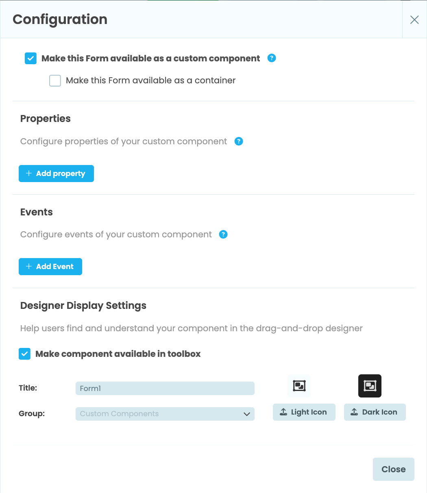Image resolution: width=427 pixels, height=493 pixels.
Task: Select the light icon preview thumbnail
Action: pyautogui.click(x=299, y=386)
